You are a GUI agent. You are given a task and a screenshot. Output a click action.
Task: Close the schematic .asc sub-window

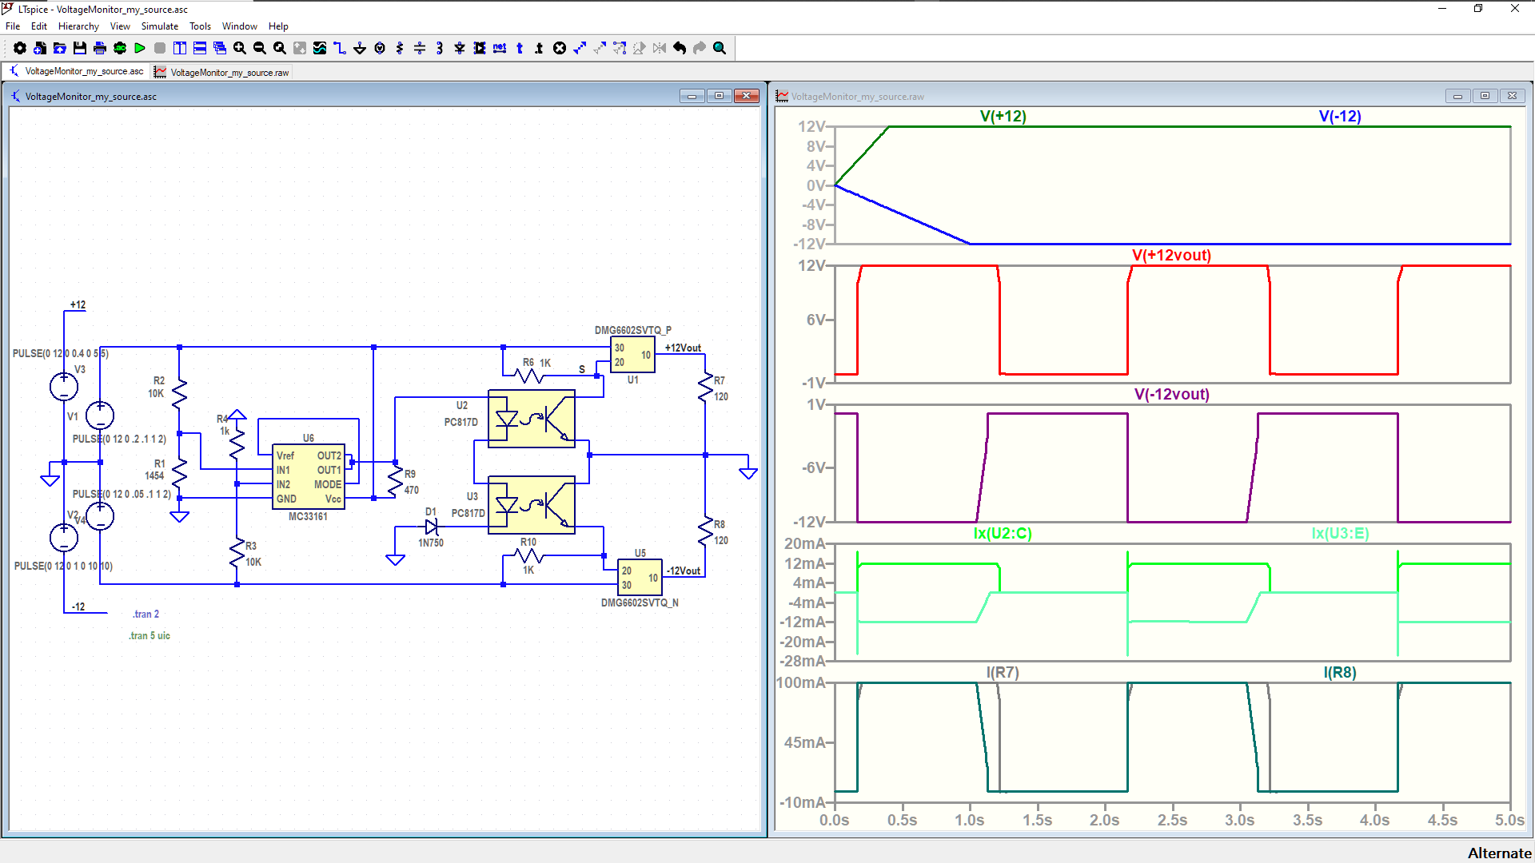pos(747,96)
